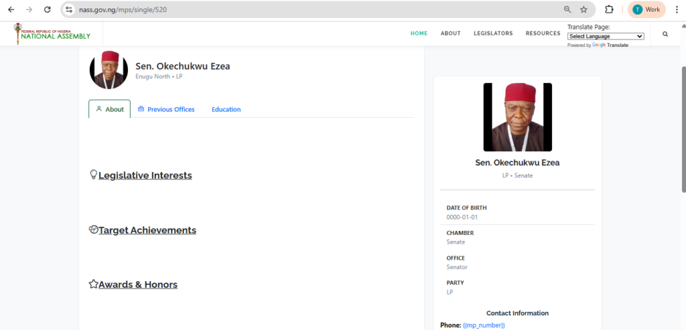Switch to the Previous Offices tab
This screenshot has height=330, width=686.
click(166, 109)
